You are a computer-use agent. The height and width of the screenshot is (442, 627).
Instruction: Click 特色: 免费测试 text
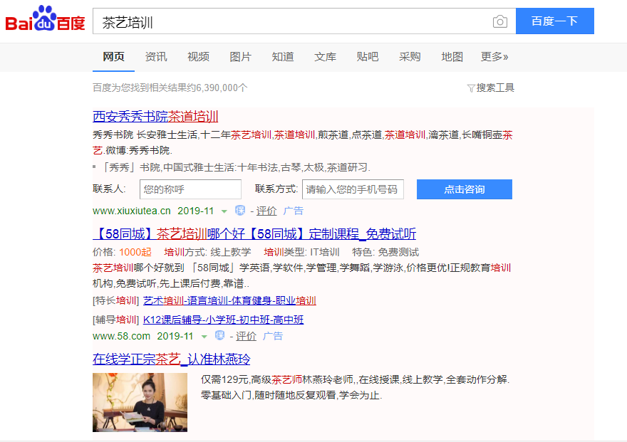(385, 253)
